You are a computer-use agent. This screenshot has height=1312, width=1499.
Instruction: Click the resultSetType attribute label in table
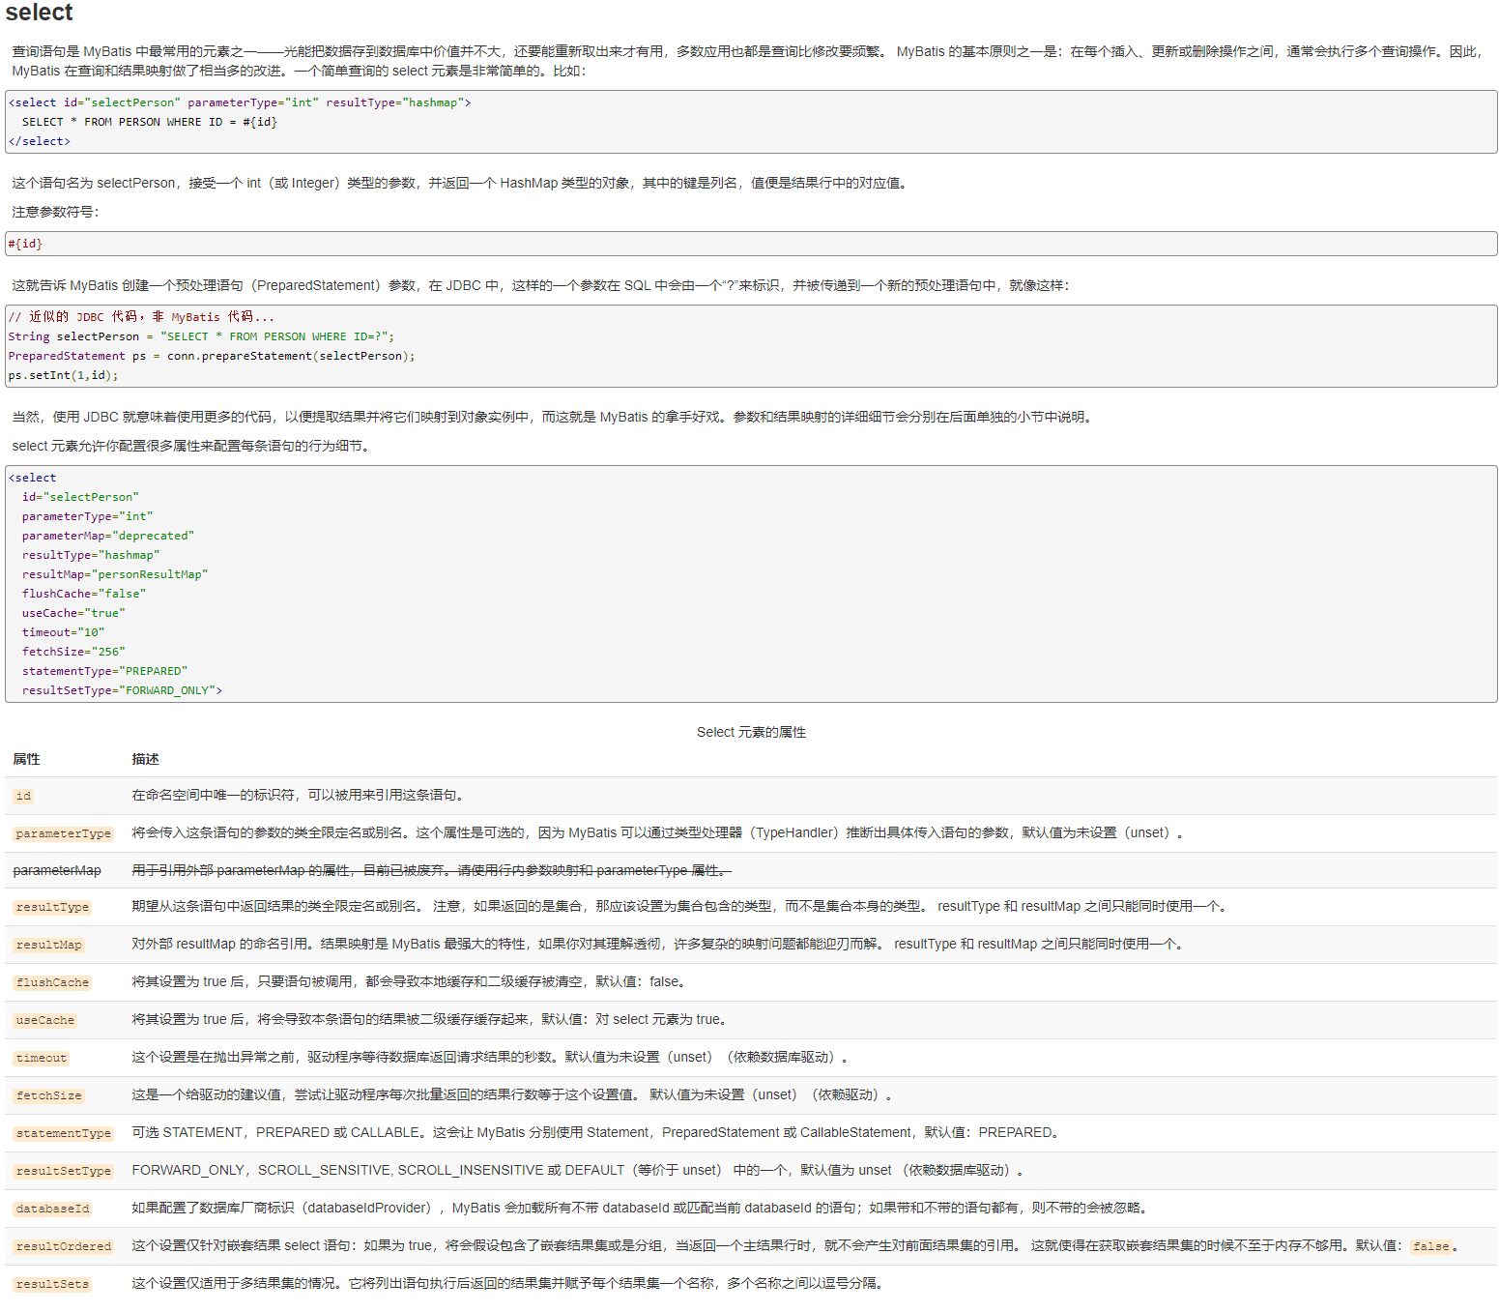(x=63, y=1171)
